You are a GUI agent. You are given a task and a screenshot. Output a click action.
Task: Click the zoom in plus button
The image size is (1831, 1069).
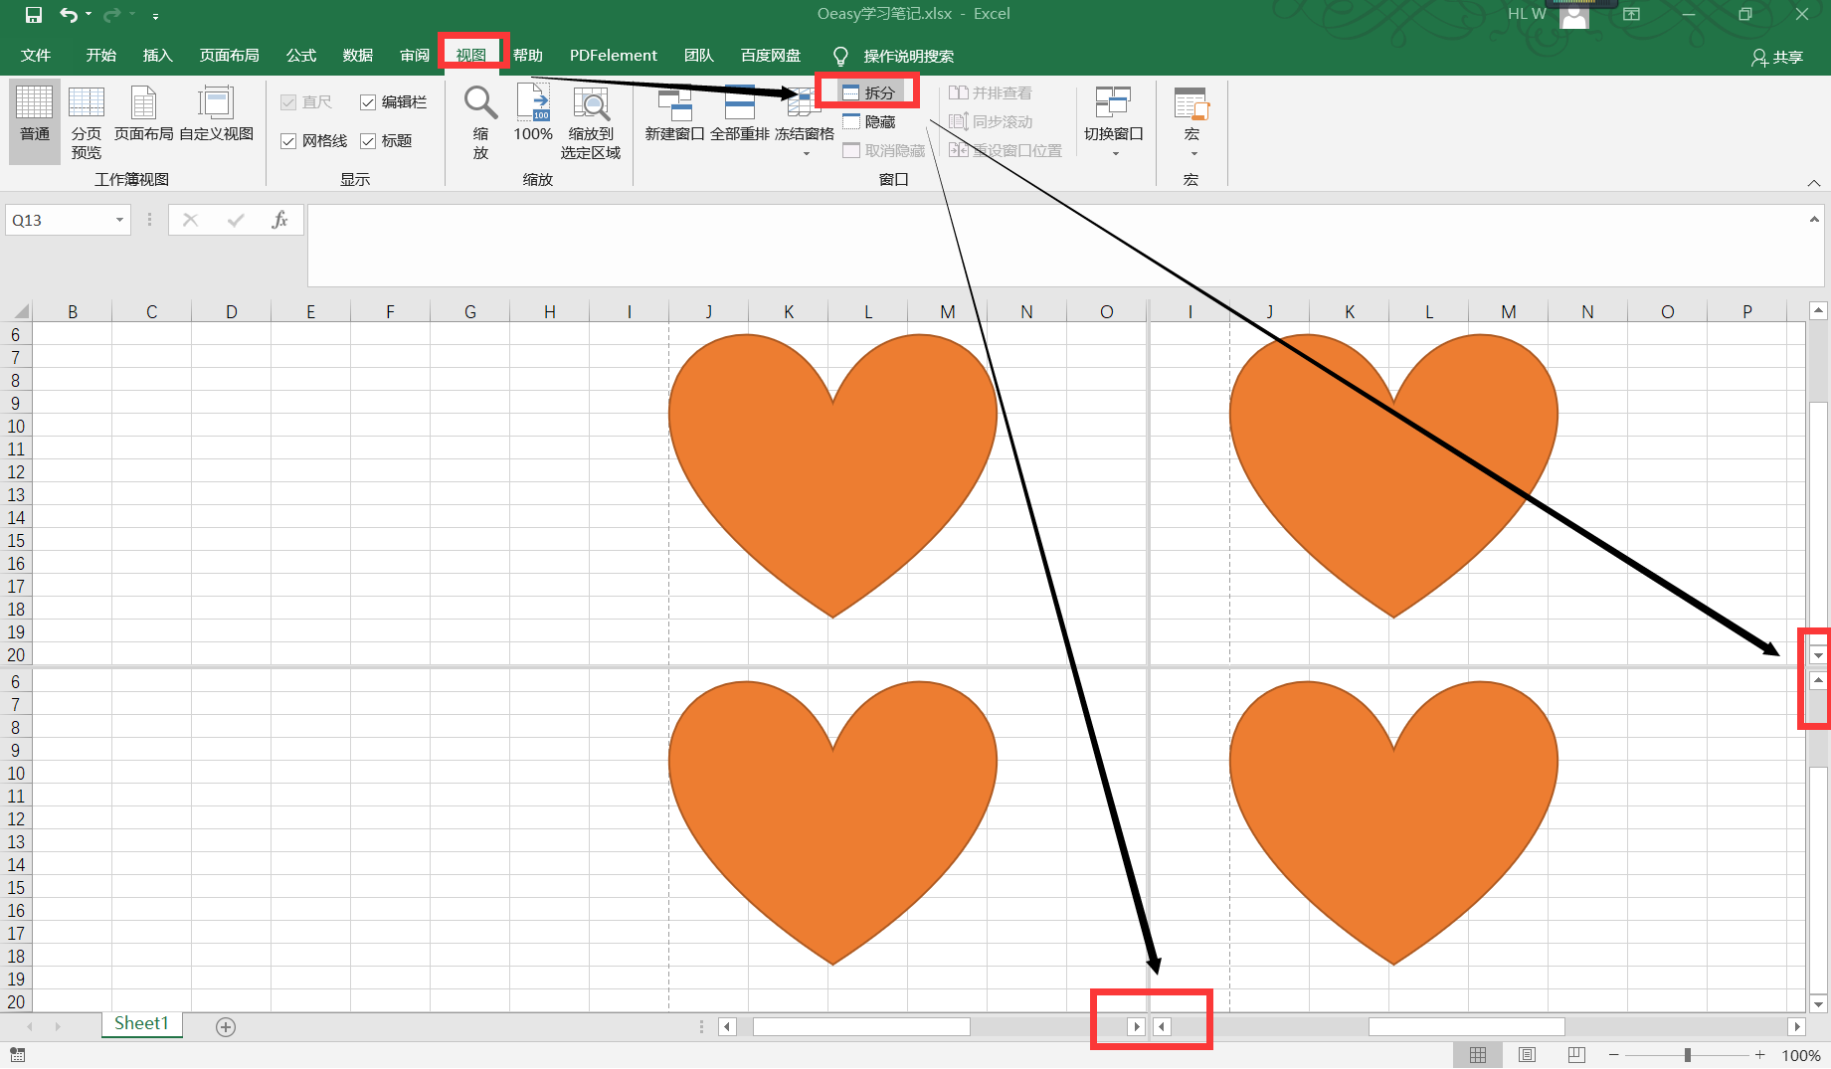1759,1055
